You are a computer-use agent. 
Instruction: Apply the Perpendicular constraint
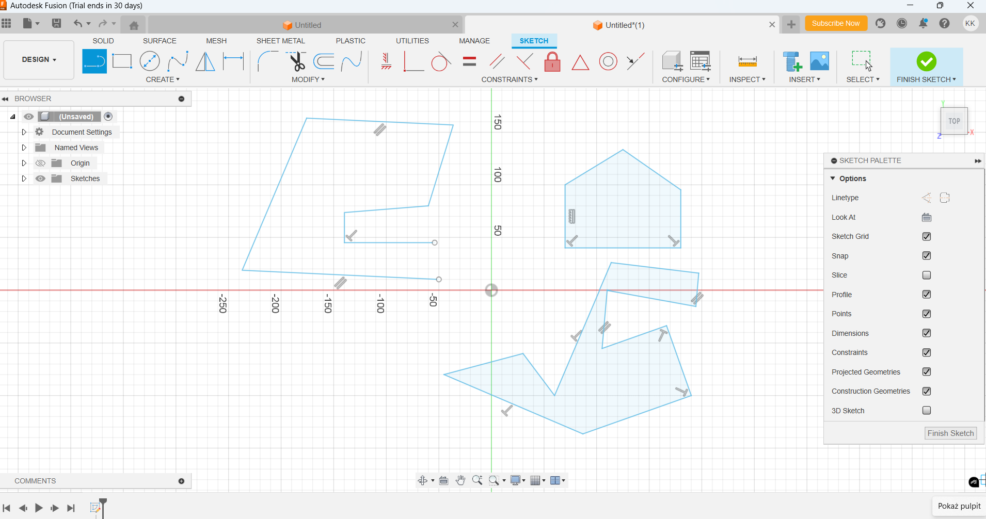click(524, 61)
